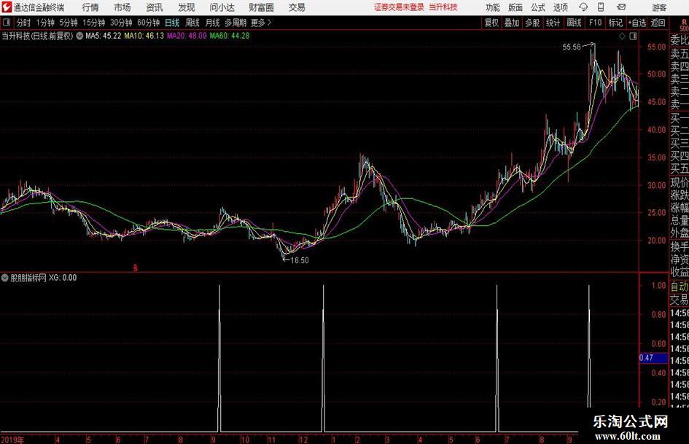Screen dimensions: 689x444
Task: Expand the main chart indicator dropdown next to 当升科技
Action: 79,36
